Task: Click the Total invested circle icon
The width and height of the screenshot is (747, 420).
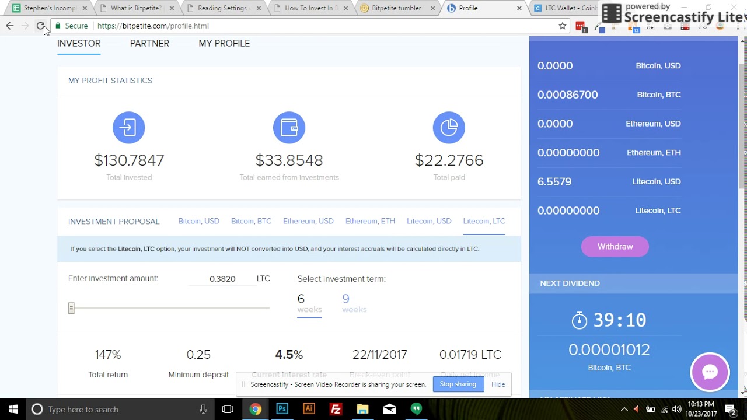Action: pos(129,127)
